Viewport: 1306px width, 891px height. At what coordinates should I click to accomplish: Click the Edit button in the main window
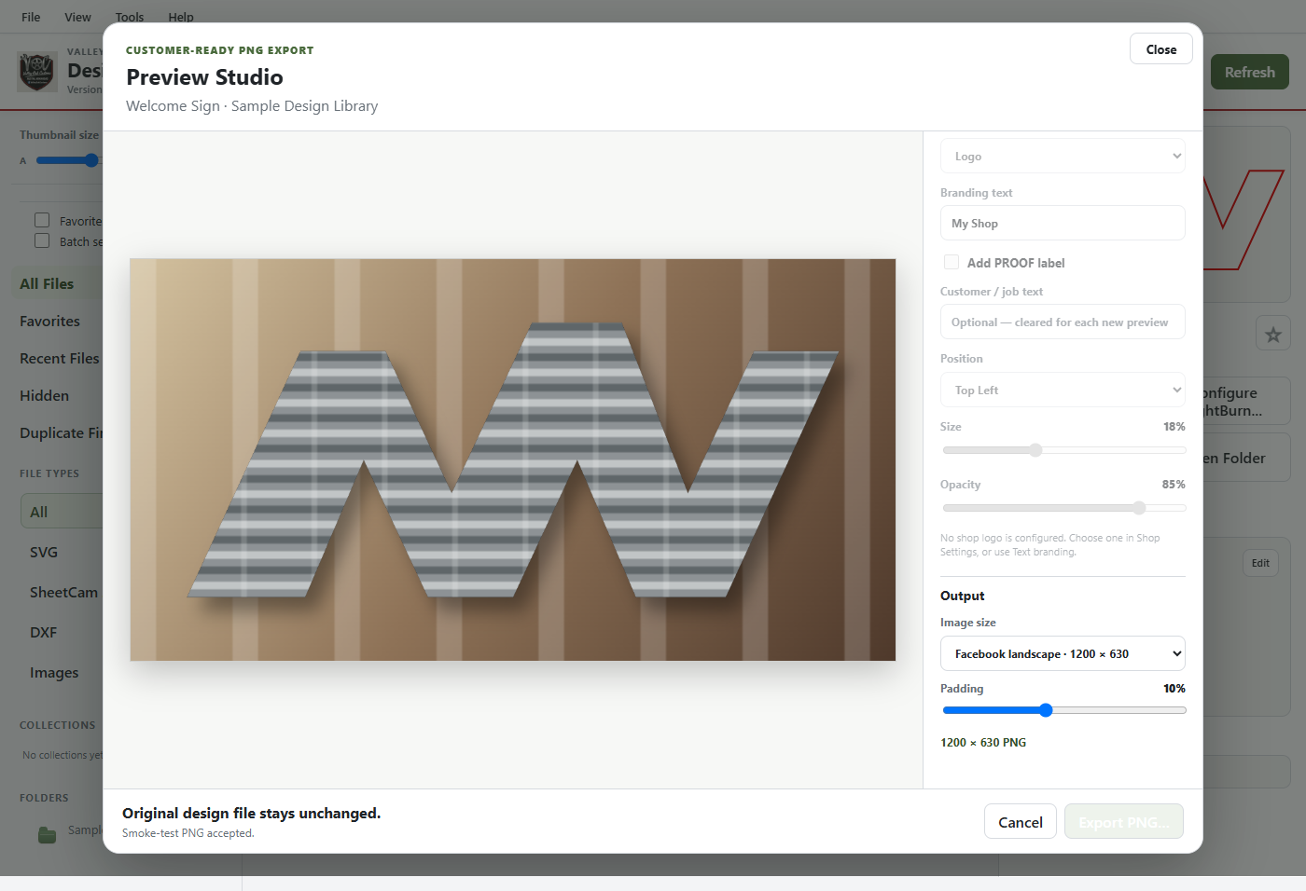pos(1260,563)
